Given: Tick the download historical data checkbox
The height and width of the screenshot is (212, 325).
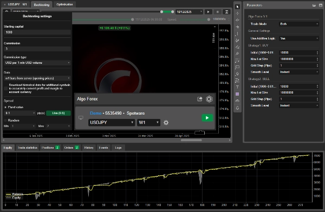Looking at the screenshot, I should pos(6,88).
